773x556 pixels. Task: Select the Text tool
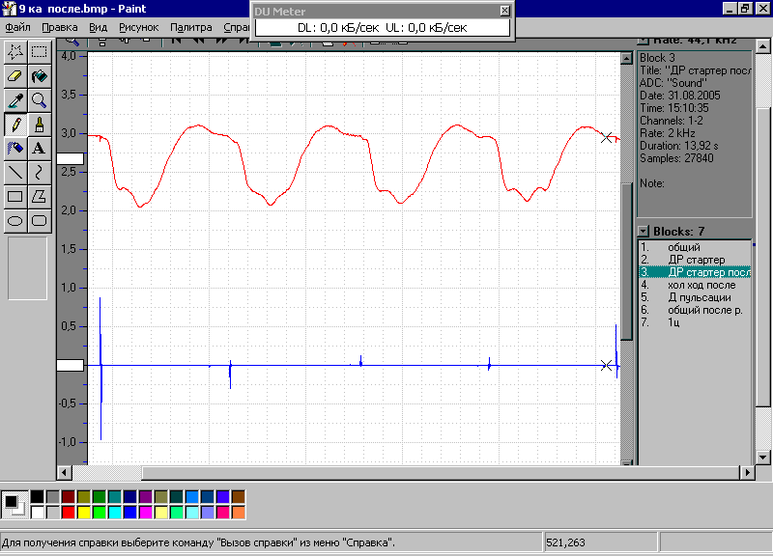[39, 149]
